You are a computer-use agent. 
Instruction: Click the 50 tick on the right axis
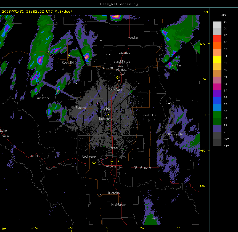click(x=204, y=79)
